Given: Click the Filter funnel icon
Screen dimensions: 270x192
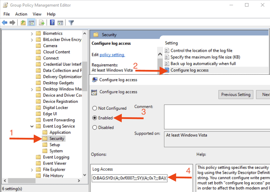Looking at the screenshot, I should (71, 23).
